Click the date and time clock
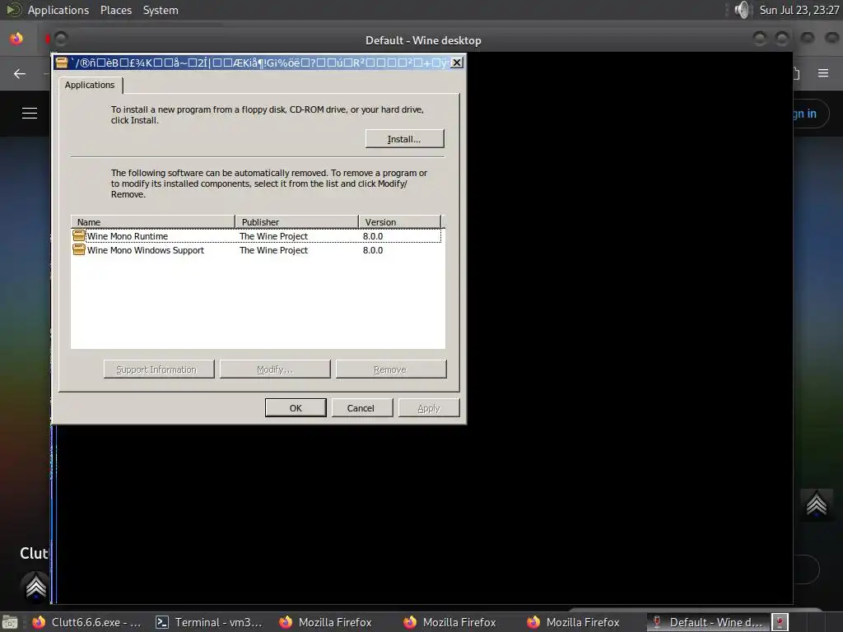The height and width of the screenshot is (632, 843). (x=799, y=10)
